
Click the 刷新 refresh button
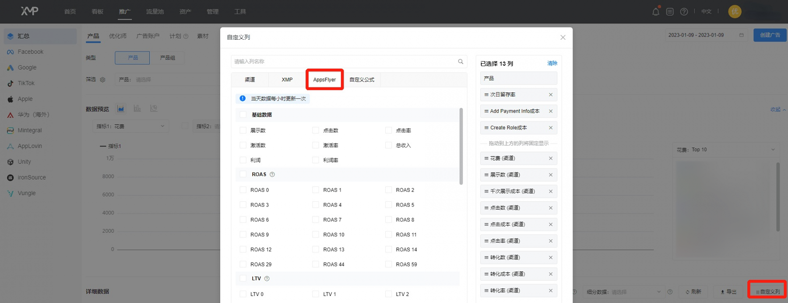point(693,292)
